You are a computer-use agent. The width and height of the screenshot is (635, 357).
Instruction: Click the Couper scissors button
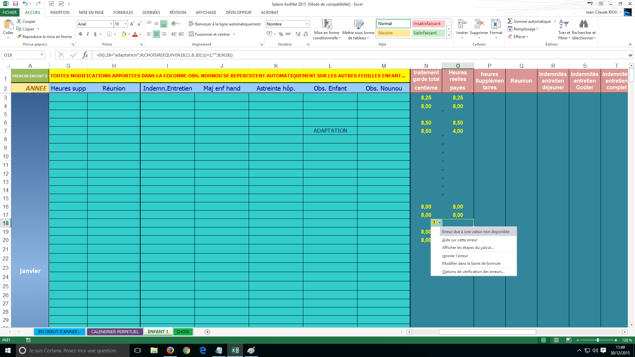[x=26, y=21]
